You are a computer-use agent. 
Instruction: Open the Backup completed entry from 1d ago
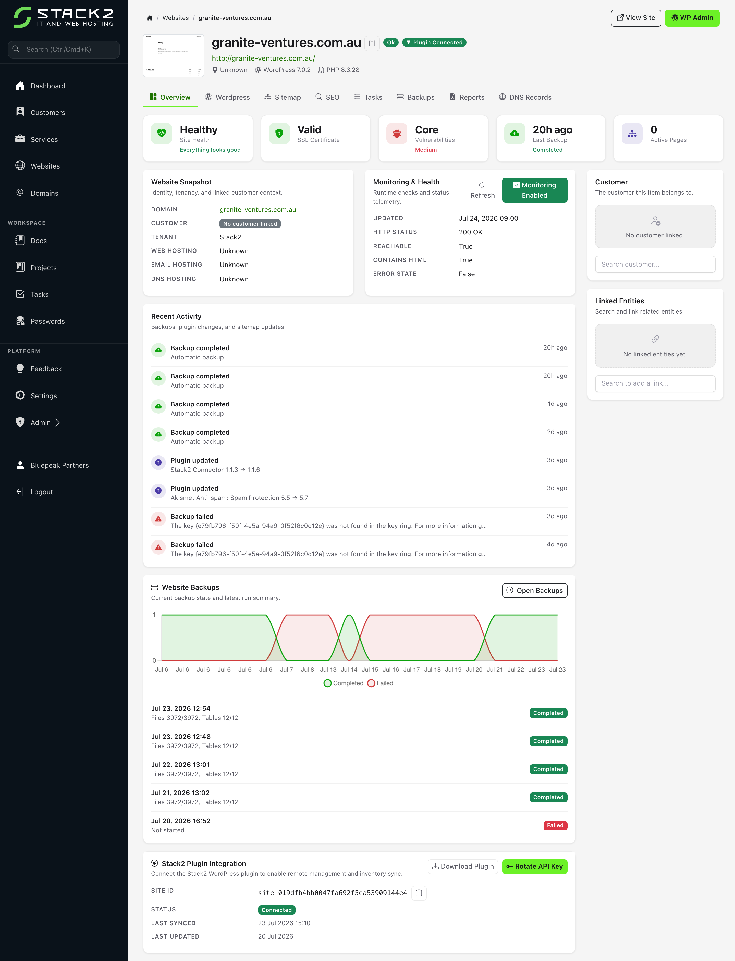point(359,409)
